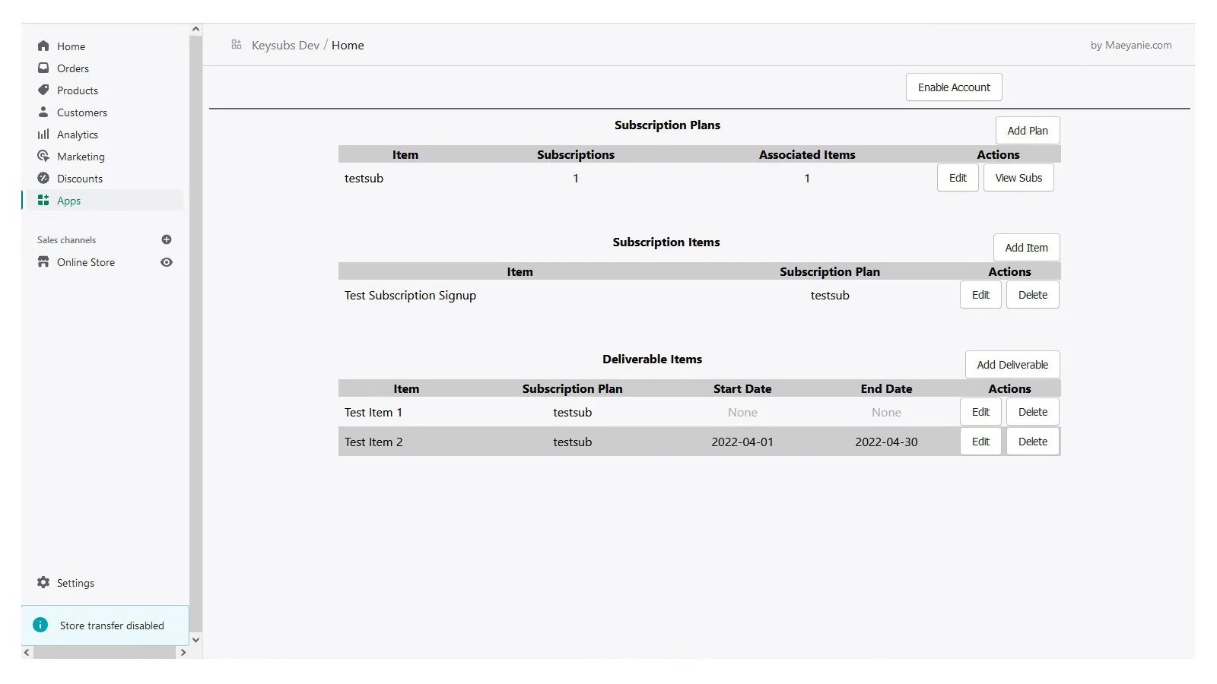
Task: Click the 'Associated Items' column header
Action: point(807,155)
